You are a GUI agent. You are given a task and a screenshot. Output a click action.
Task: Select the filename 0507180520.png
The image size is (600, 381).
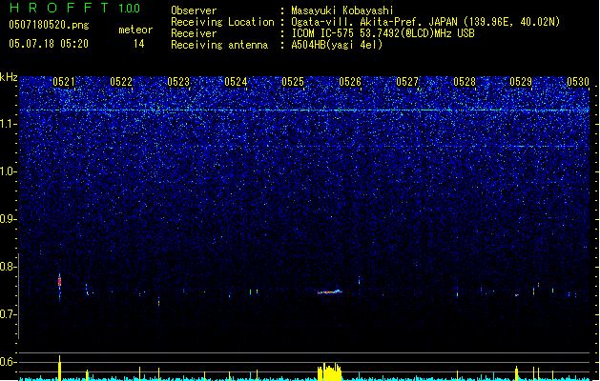[49, 25]
